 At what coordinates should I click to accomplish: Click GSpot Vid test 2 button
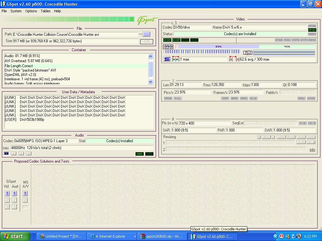click(7, 200)
